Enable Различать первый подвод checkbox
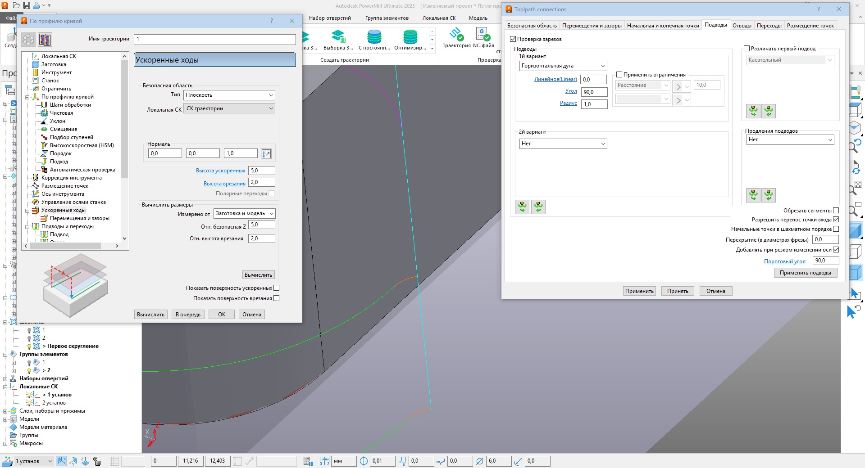 tap(747, 49)
